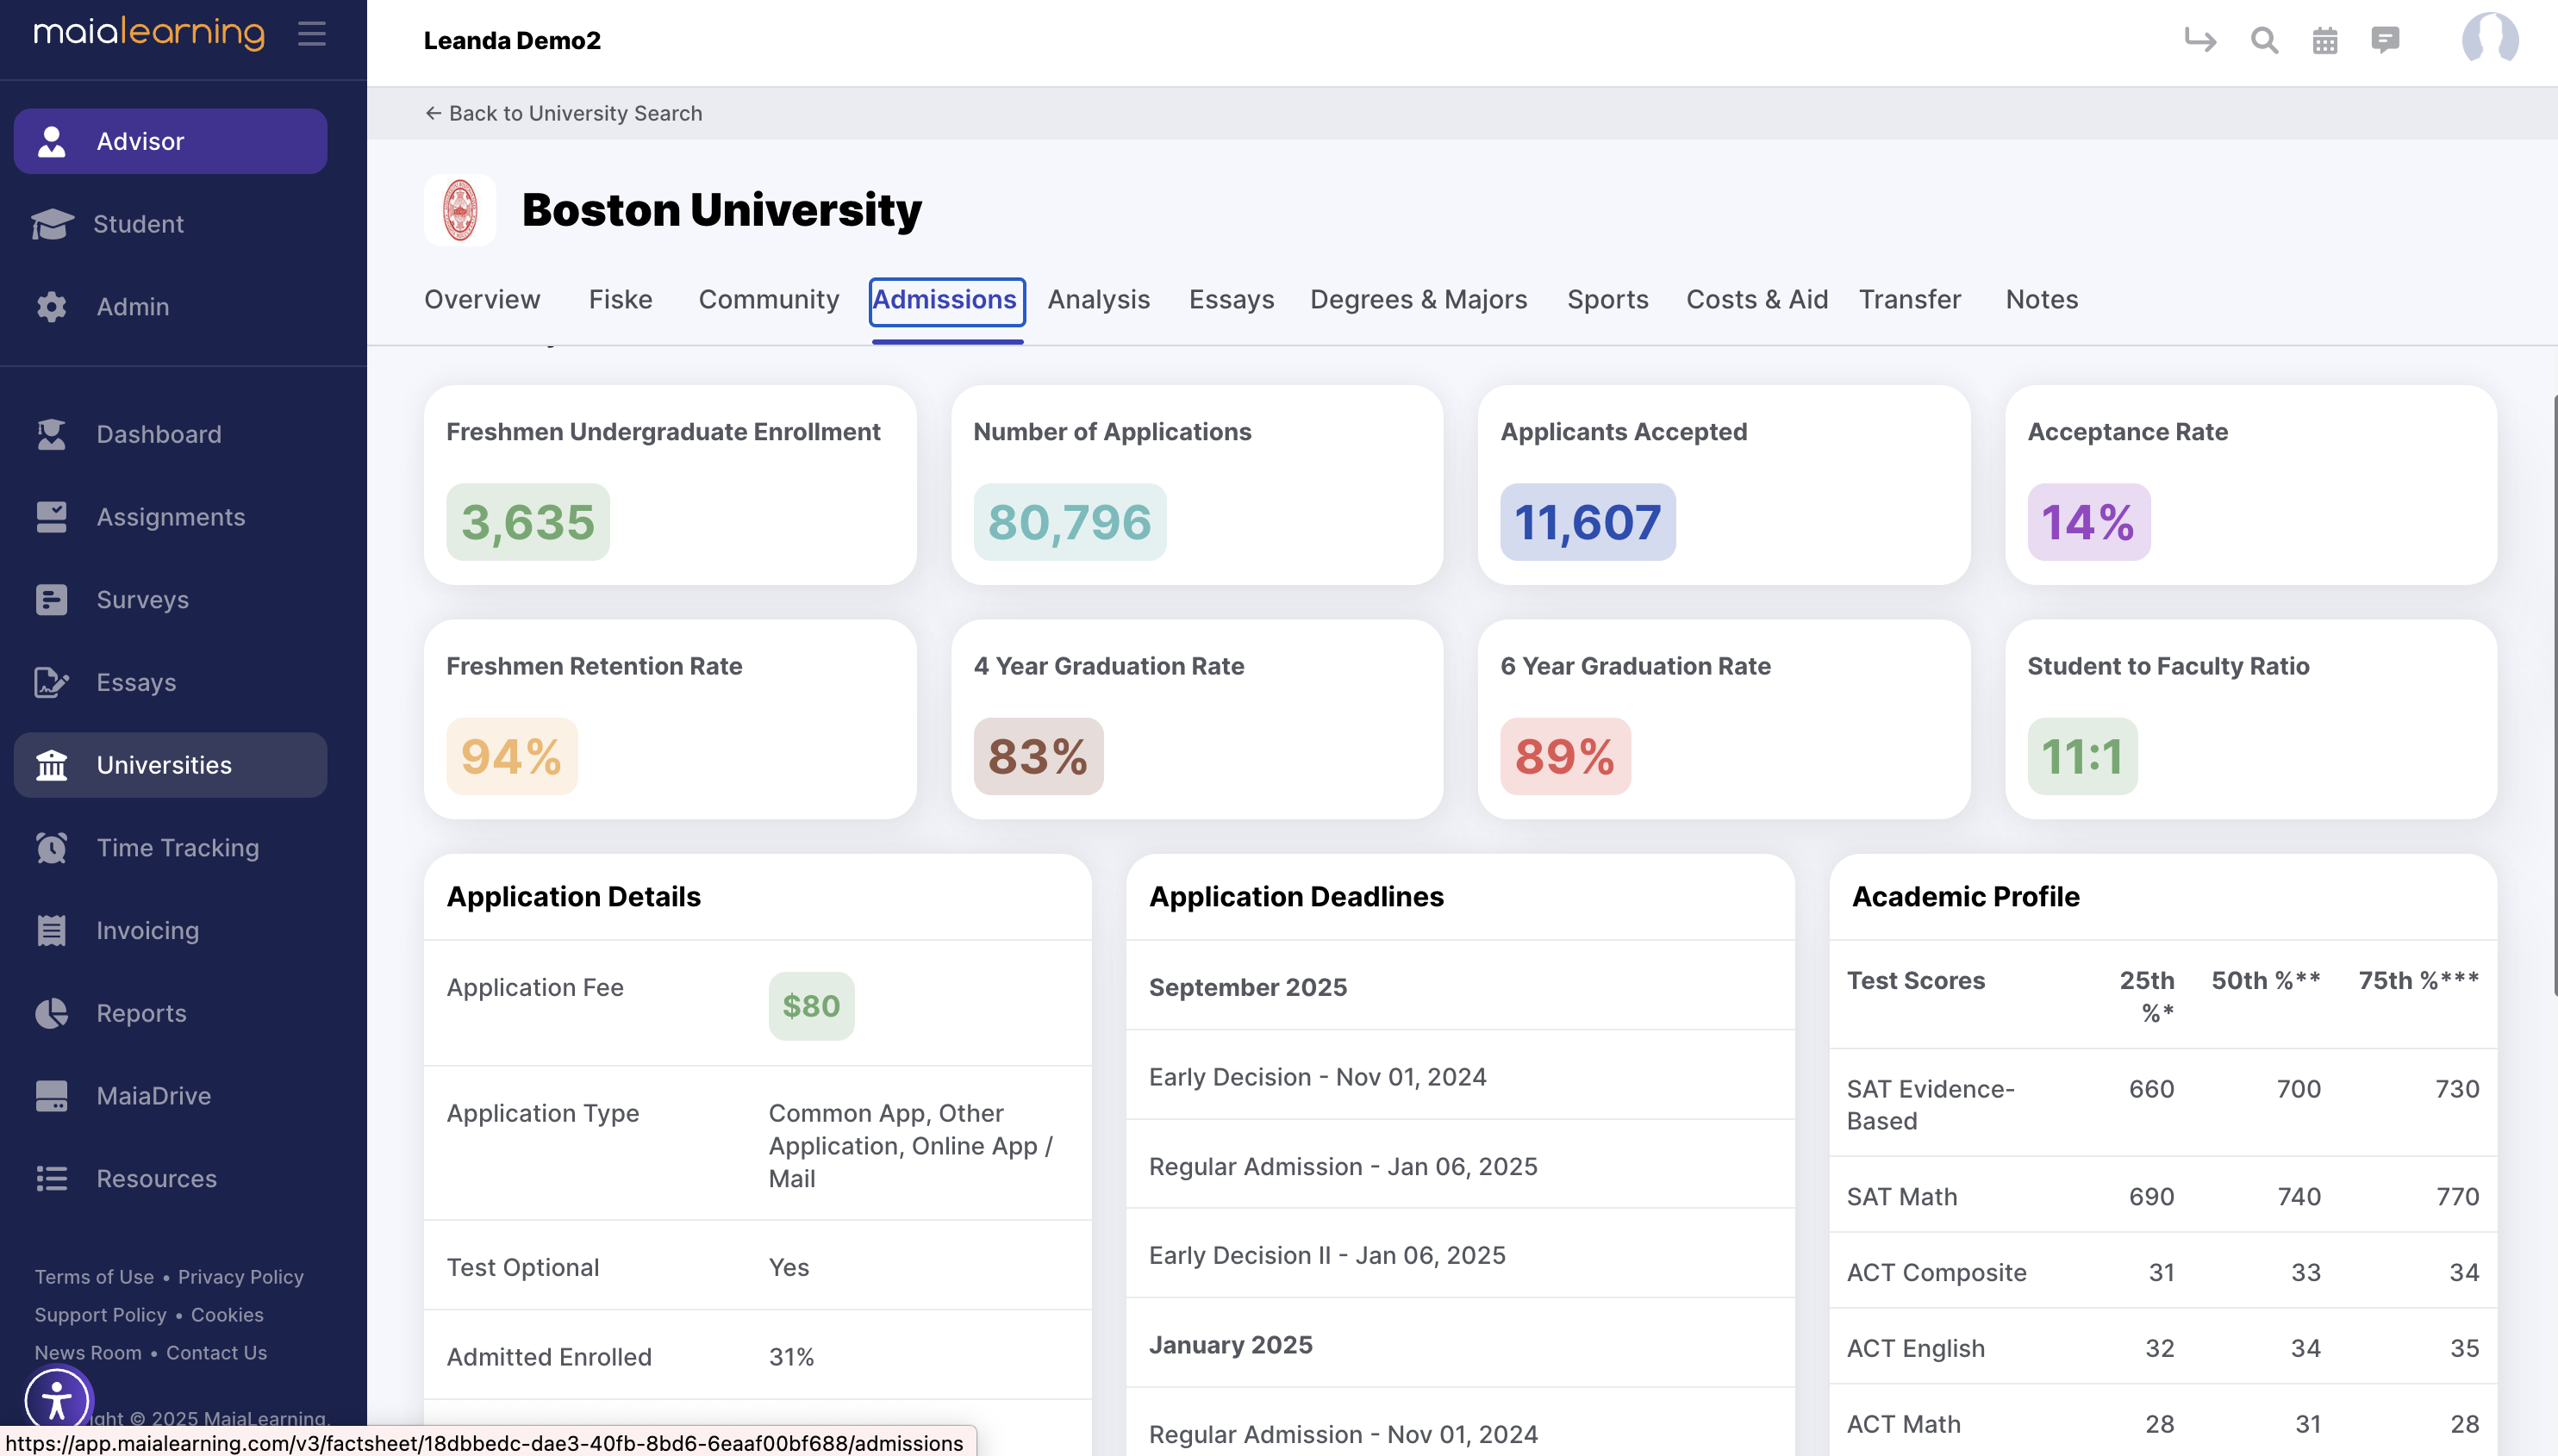Click the 83% four-year graduation badge

pos(1038,756)
